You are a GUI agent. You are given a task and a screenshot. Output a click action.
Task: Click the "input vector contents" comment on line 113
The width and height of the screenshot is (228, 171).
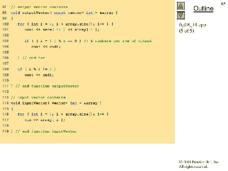tap(38, 97)
